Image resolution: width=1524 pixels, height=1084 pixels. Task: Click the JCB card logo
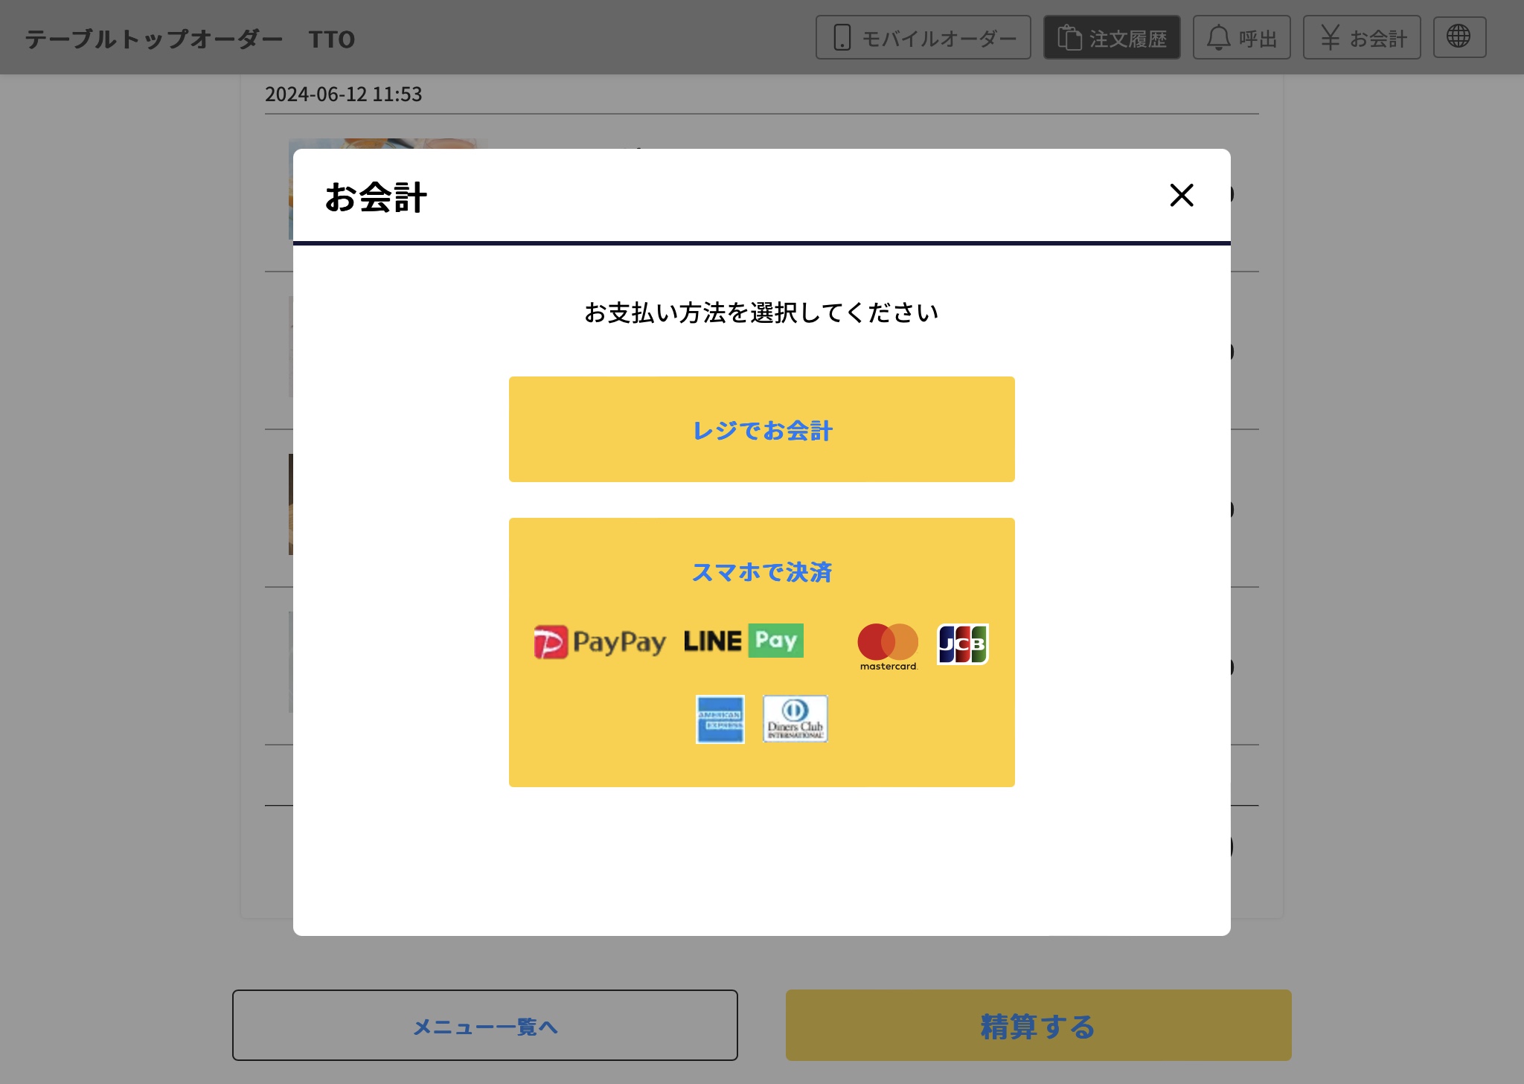(962, 644)
